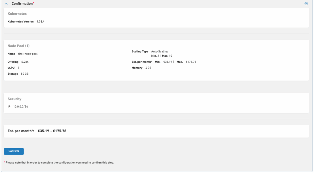This screenshot has height=173, width=314.
Task: Select the Kubernetes Version value 1.33.4
Action: point(40,22)
